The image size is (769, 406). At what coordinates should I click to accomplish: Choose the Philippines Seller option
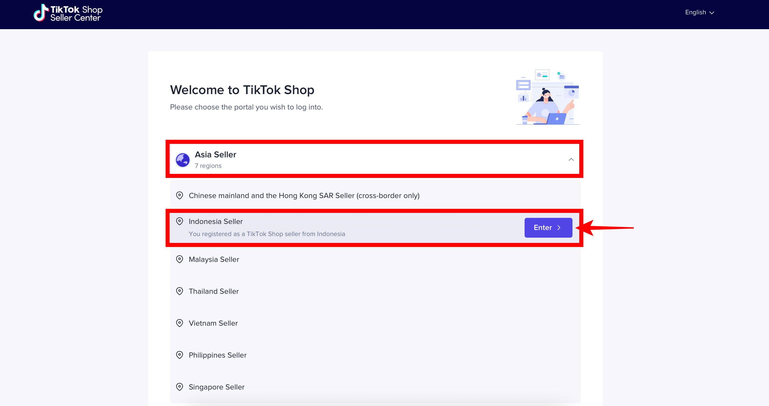pos(218,355)
